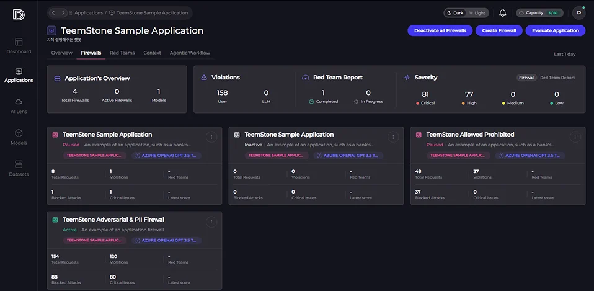Click 88 Blocked Attacks value

click(55, 277)
